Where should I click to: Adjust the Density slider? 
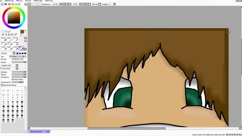pyautogui.click(x=19, y=62)
